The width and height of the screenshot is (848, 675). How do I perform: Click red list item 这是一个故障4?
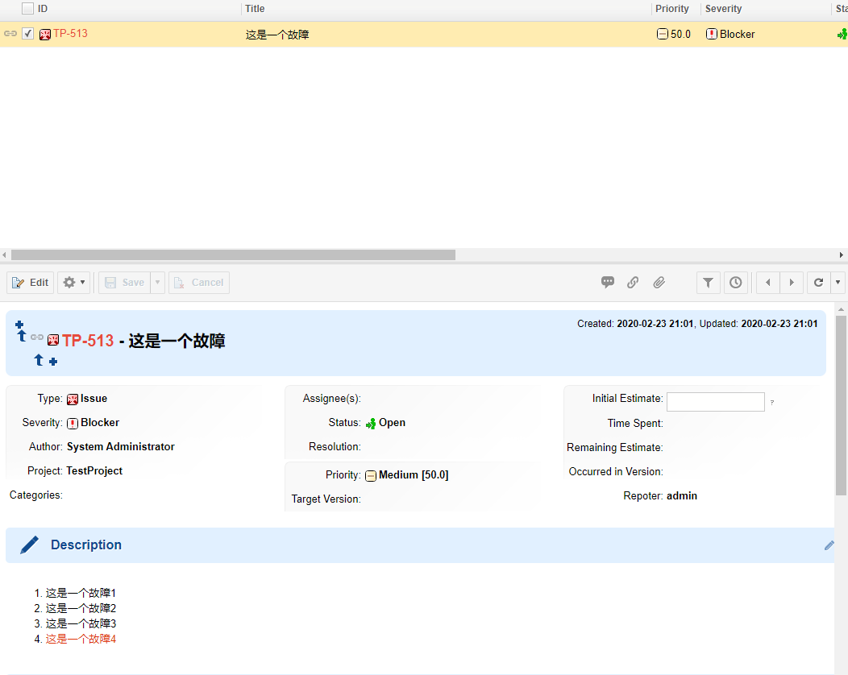point(81,639)
